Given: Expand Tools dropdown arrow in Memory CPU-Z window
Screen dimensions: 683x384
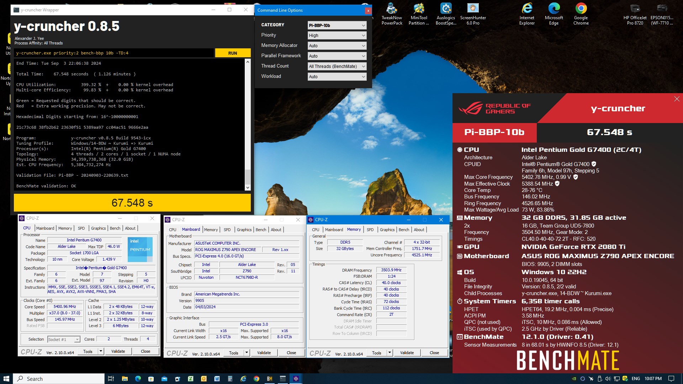Looking at the screenshot, I should [390, 353].
